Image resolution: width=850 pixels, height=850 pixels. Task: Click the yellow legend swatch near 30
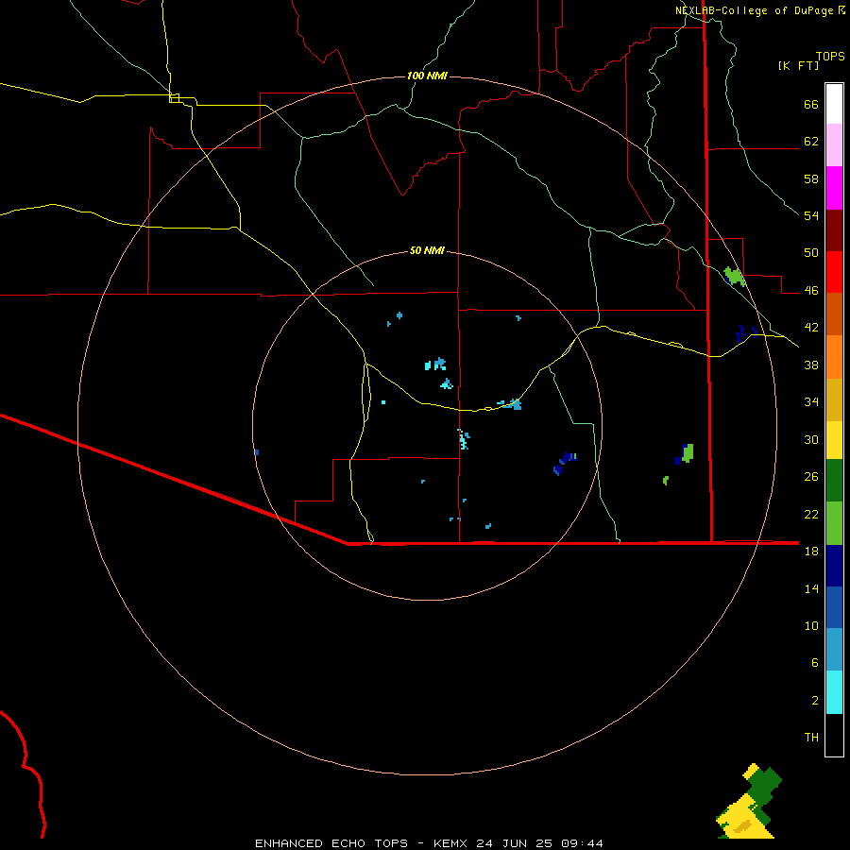pyautogui.click(x=834, y=440)
